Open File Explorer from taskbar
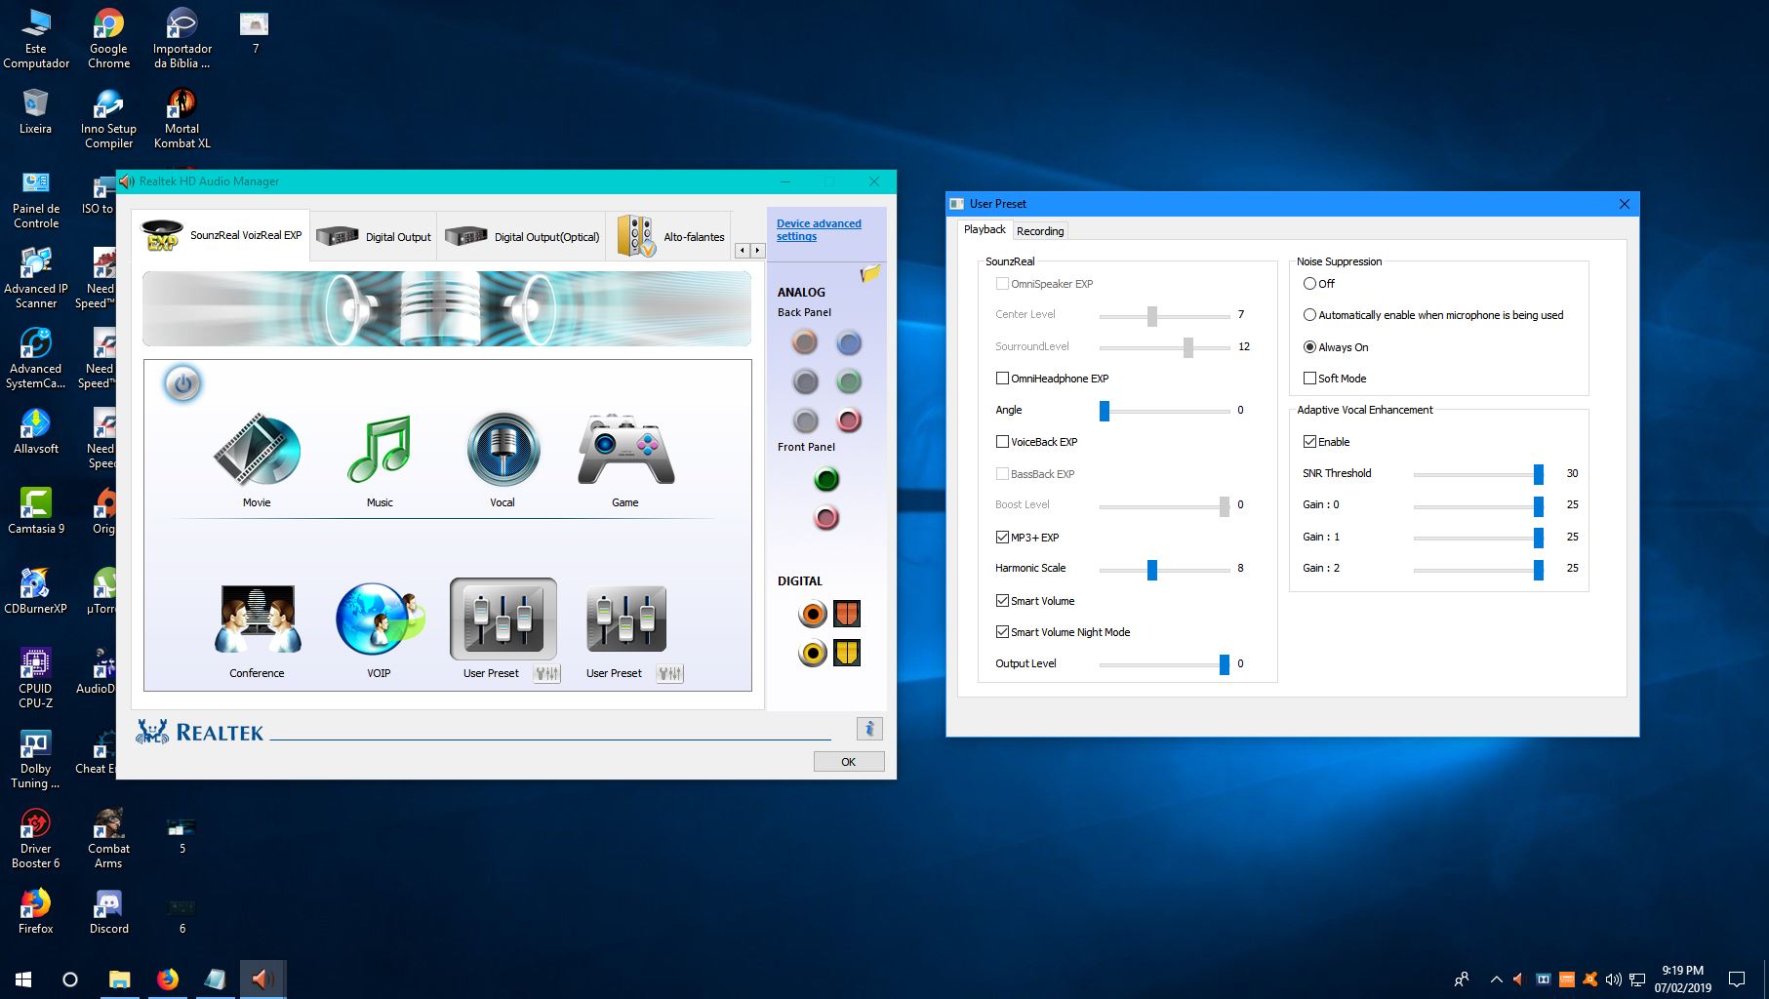The height and width of the screenshot is (999, 1769). coord(119,979)
